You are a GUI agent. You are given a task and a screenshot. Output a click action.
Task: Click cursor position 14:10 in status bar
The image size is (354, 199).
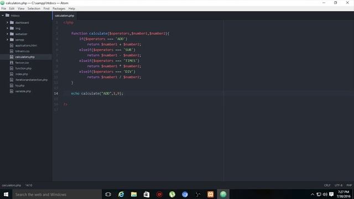click(29, 185)
